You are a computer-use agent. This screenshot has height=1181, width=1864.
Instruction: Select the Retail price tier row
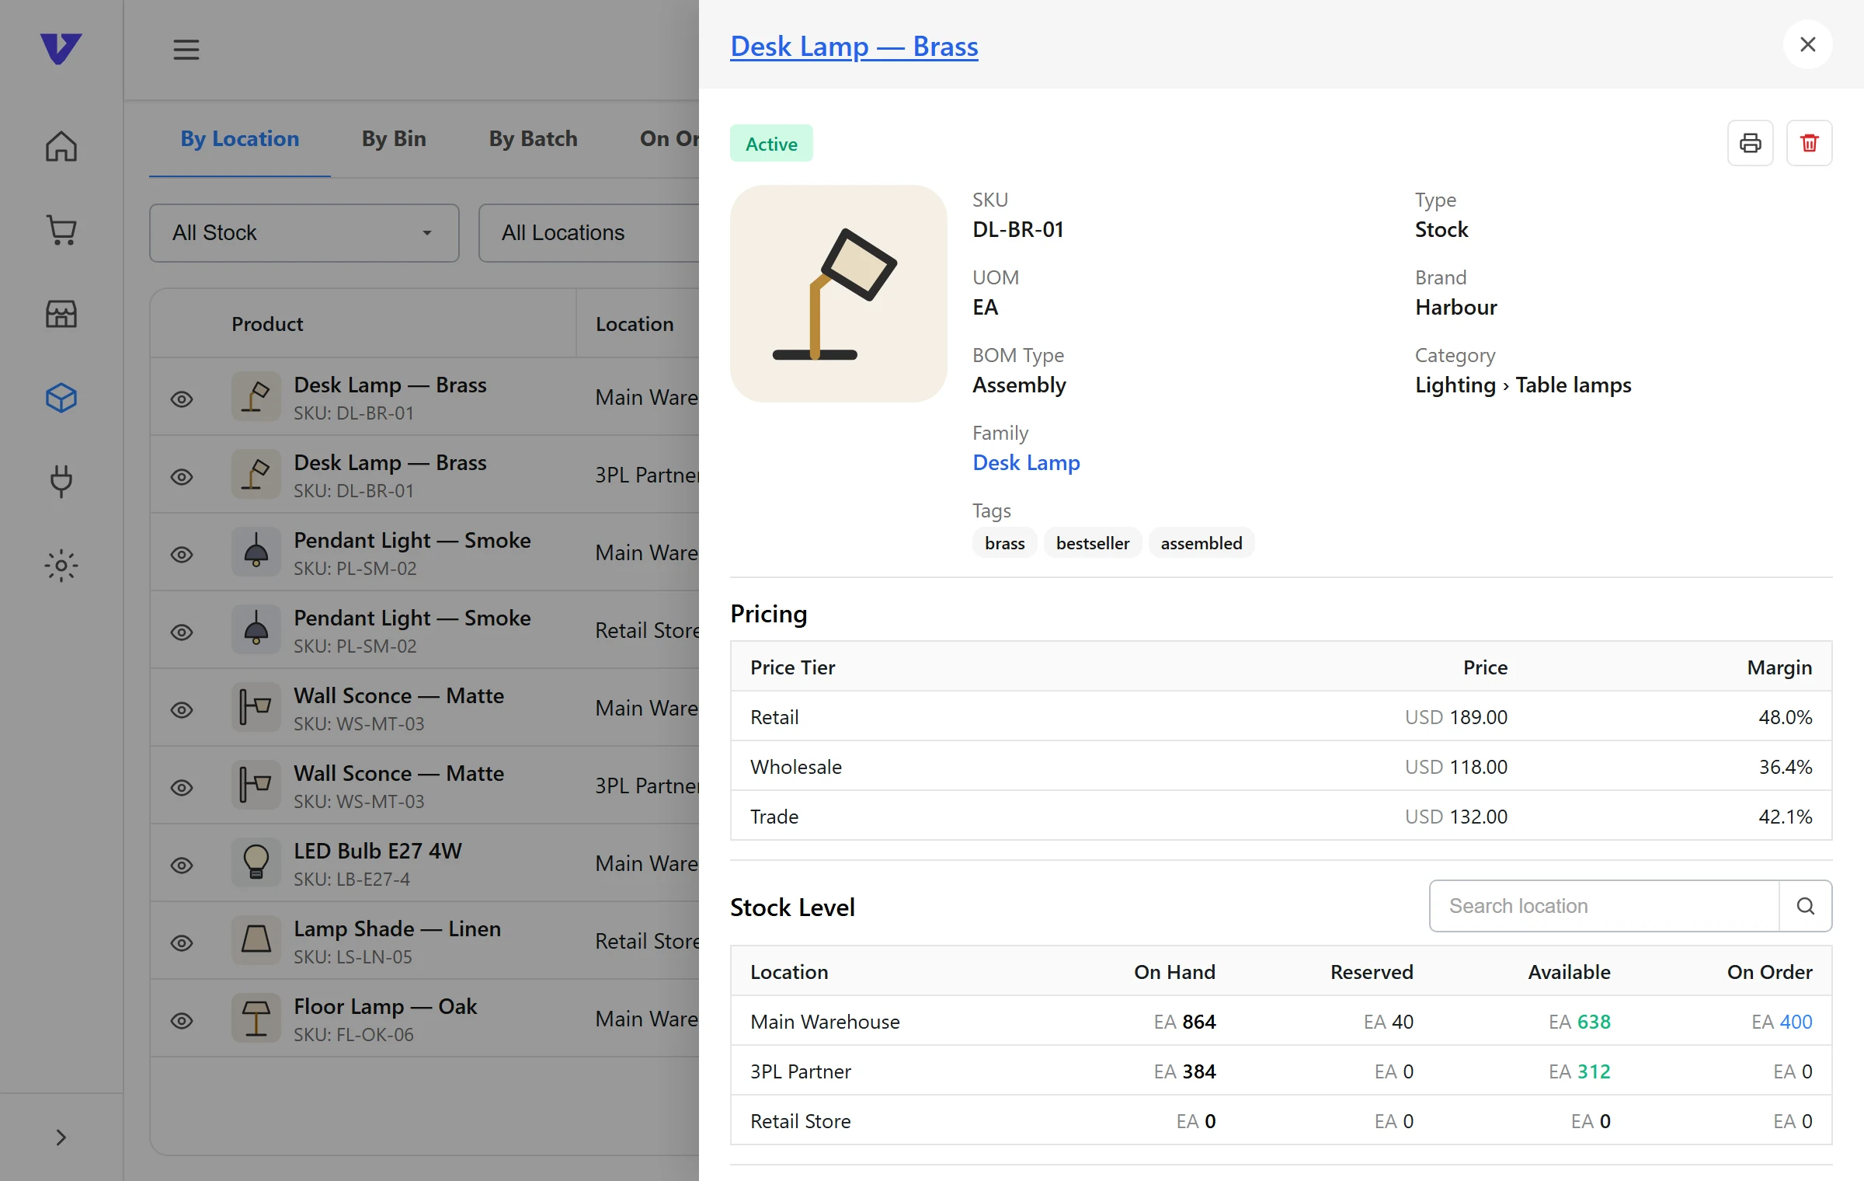tap(1281, 716)
